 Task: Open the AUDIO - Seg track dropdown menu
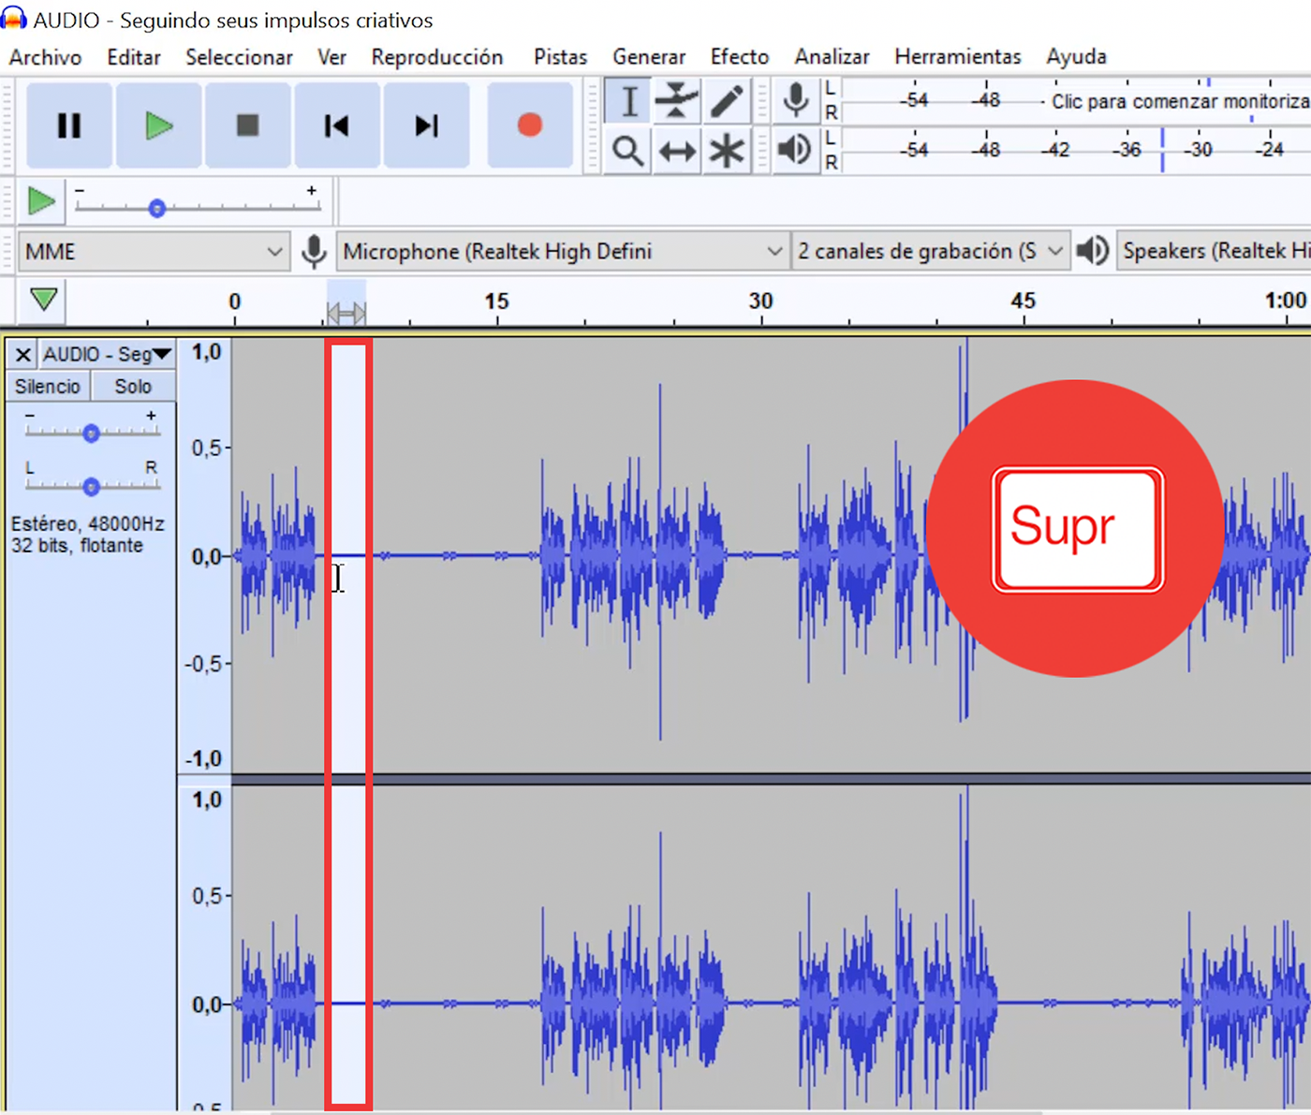(107, 355)
